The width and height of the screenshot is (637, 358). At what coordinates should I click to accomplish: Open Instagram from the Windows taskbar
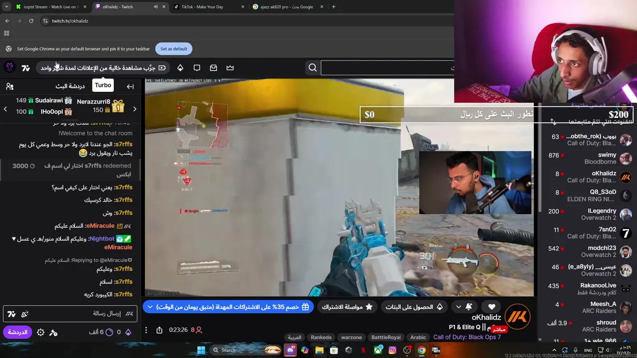click(x=393, y=350)
